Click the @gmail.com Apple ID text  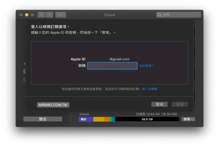pos(119,59)
